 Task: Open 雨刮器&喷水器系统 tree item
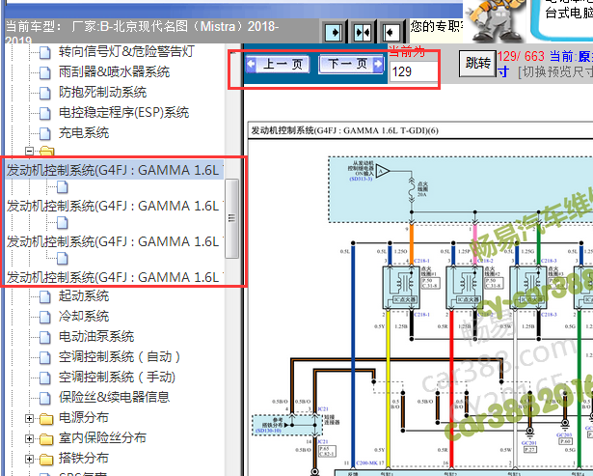coord(114,71)
